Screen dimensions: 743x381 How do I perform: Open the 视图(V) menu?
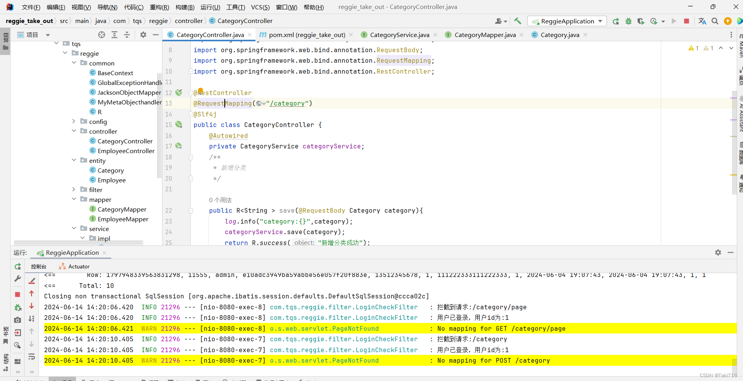(81, 7)
